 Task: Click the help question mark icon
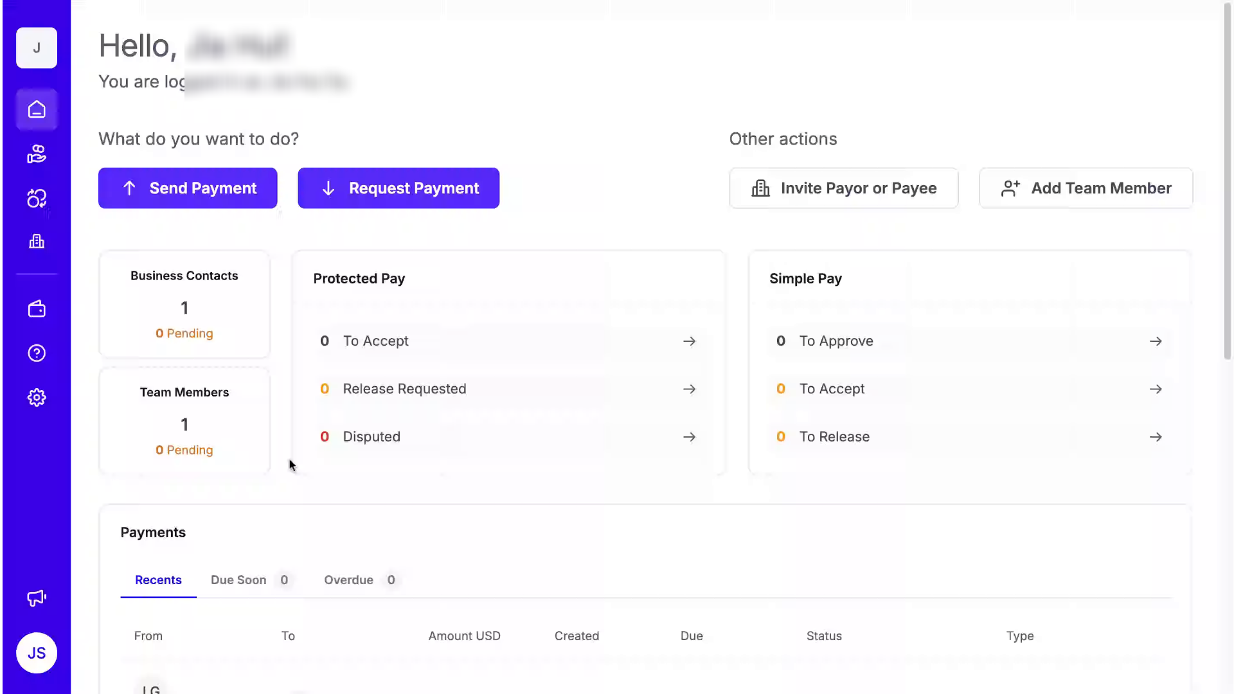(37, 353)
